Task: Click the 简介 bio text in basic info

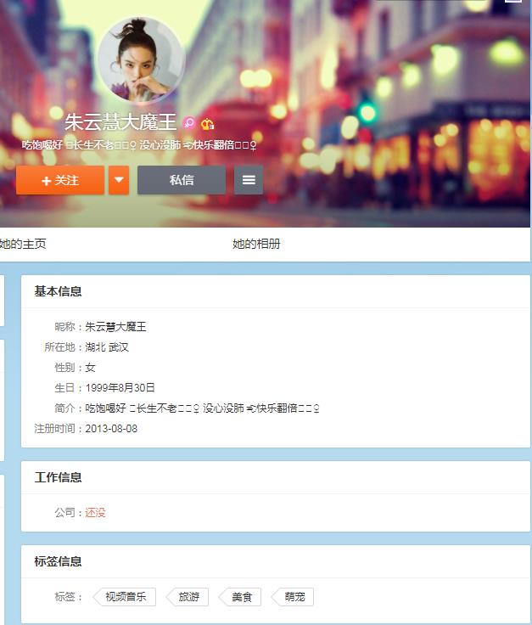Action: click(202, 408)
